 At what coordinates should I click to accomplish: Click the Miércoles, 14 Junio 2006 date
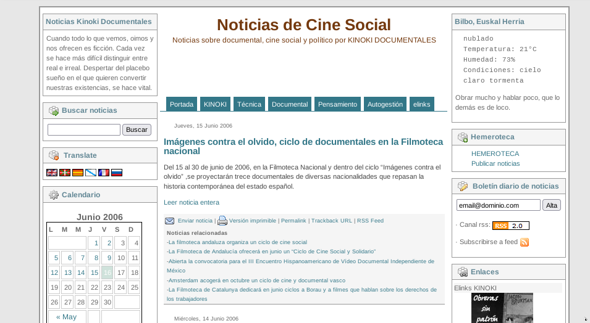pos(206,319)
